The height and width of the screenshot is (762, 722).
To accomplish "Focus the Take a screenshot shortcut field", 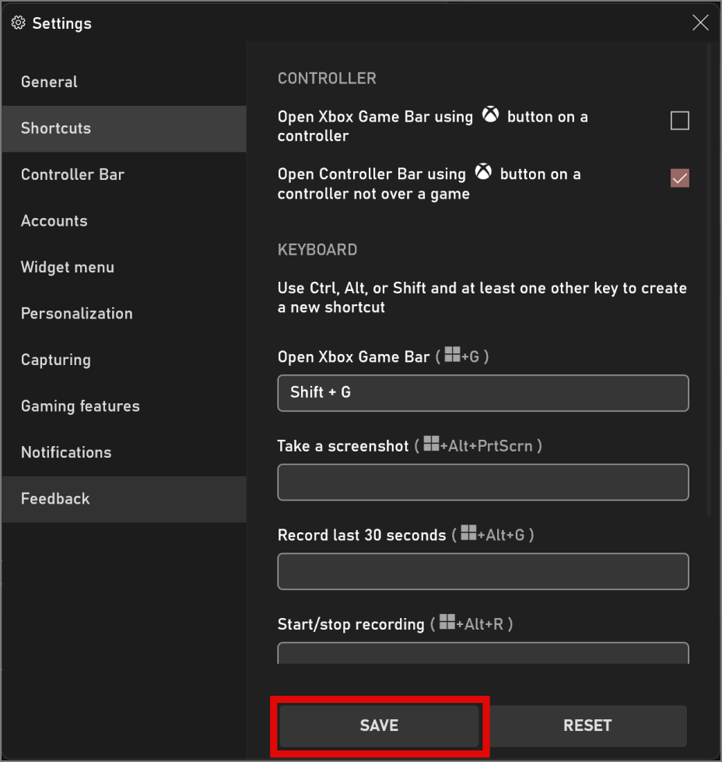I will coord(482,483).
